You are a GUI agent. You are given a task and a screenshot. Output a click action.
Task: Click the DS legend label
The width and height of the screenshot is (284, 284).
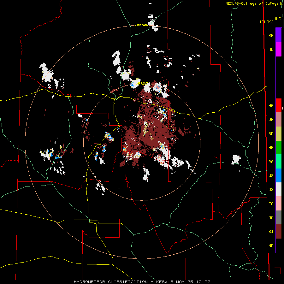point(271,189)
